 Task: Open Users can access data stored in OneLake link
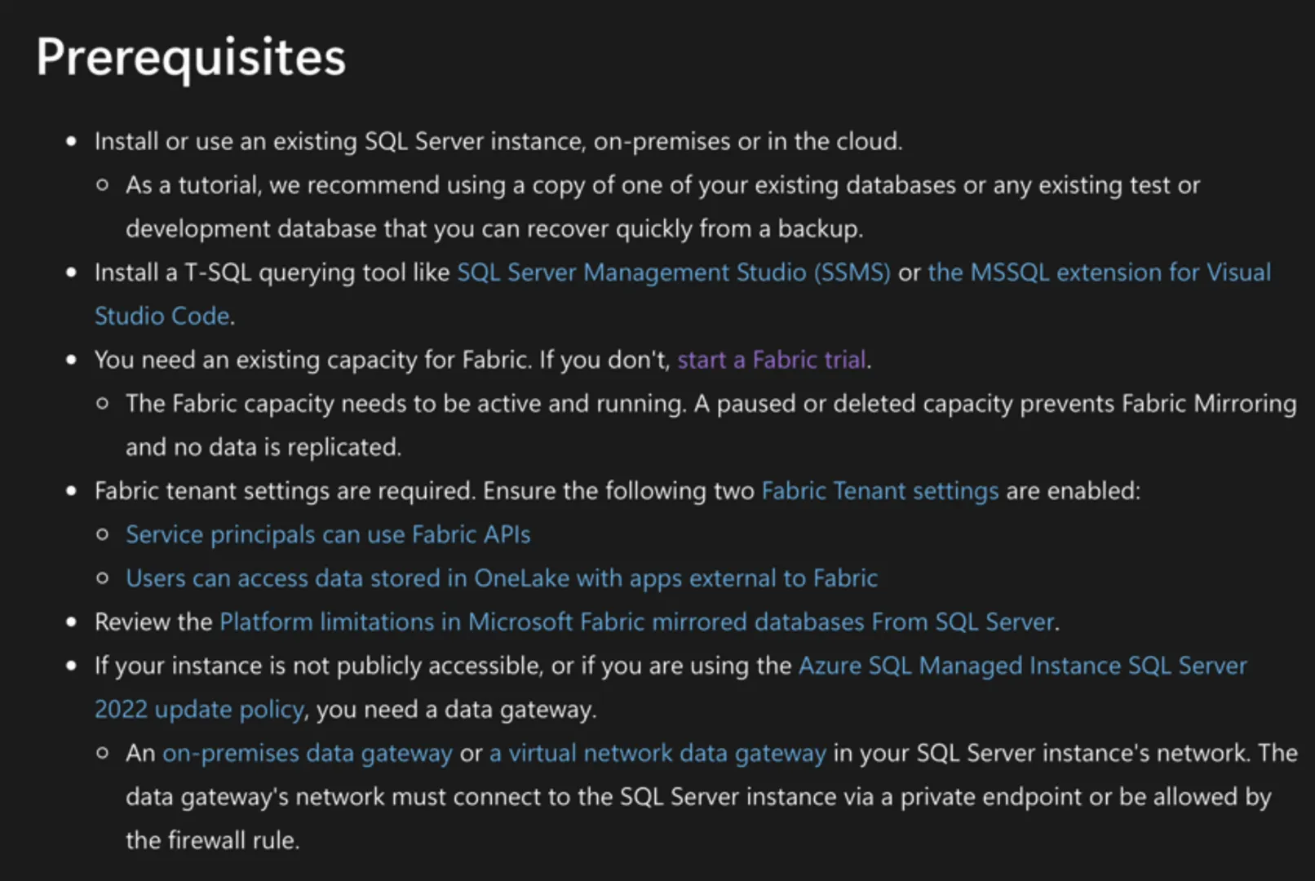pyautogui.click(x=502, y=578)
